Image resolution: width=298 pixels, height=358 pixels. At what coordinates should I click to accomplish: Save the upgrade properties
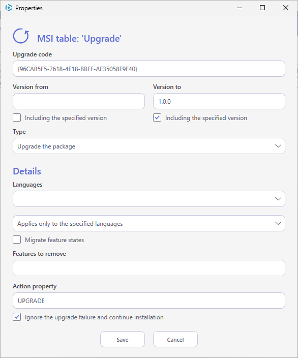123,339
